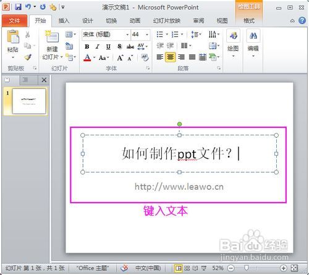Click the distributed alignment icon
This screenshot has height=275, width=309.
[203, 57]
